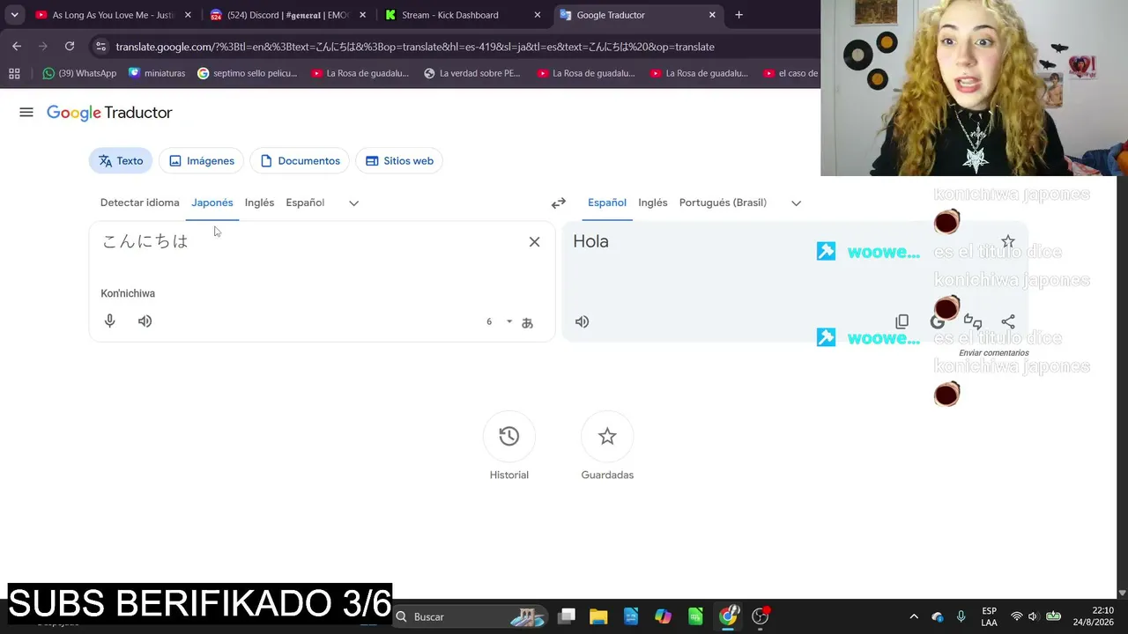The height and width of the screenshot is (634, 1128).
Task: Open the input tools dropdown arrow
Action: (508, 321)
